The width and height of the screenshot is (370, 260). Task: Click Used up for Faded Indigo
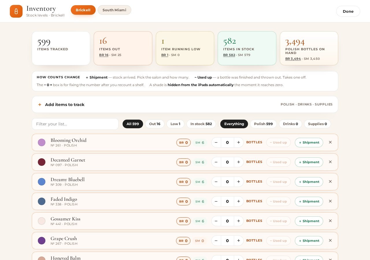[278, 201]
